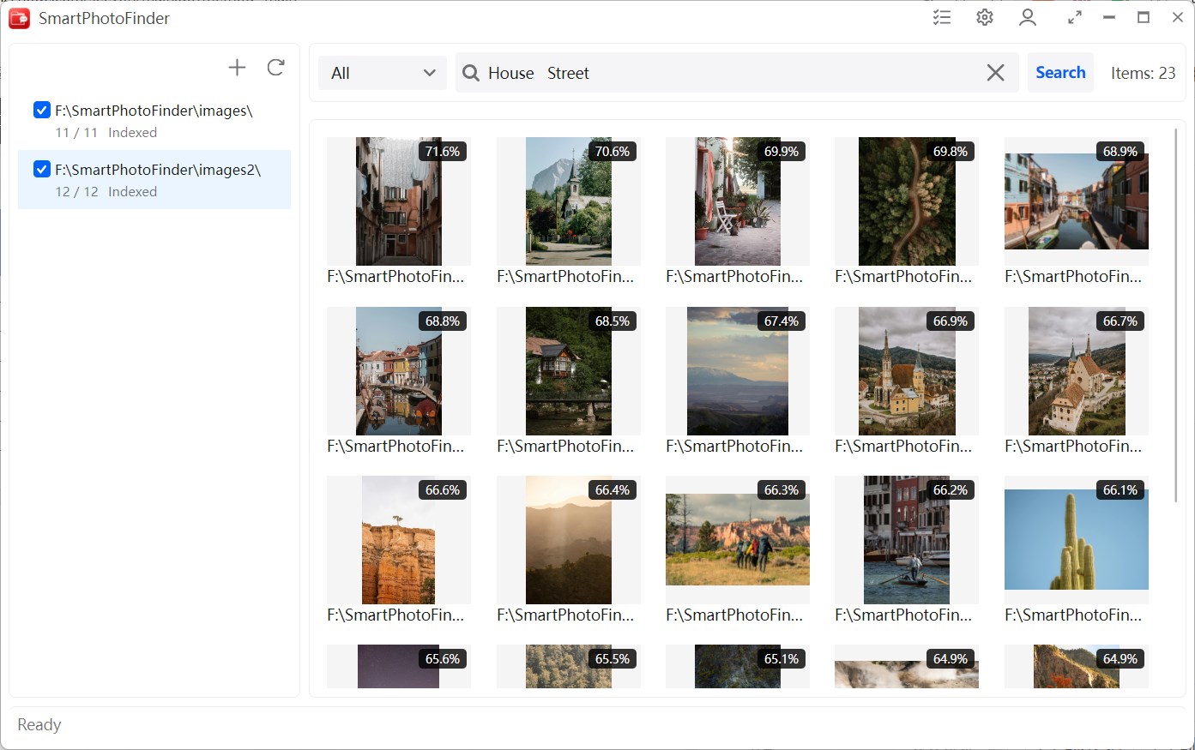
Task: Click the 11 / 11 Indexed status text
Action: [x=106, y=133]
